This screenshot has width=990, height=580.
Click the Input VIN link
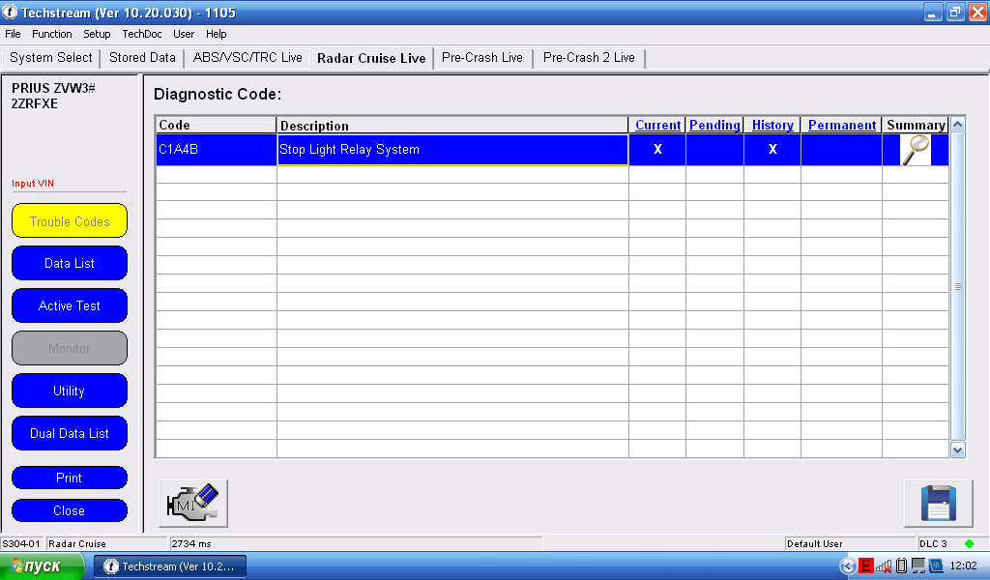(x=33, y=184)
